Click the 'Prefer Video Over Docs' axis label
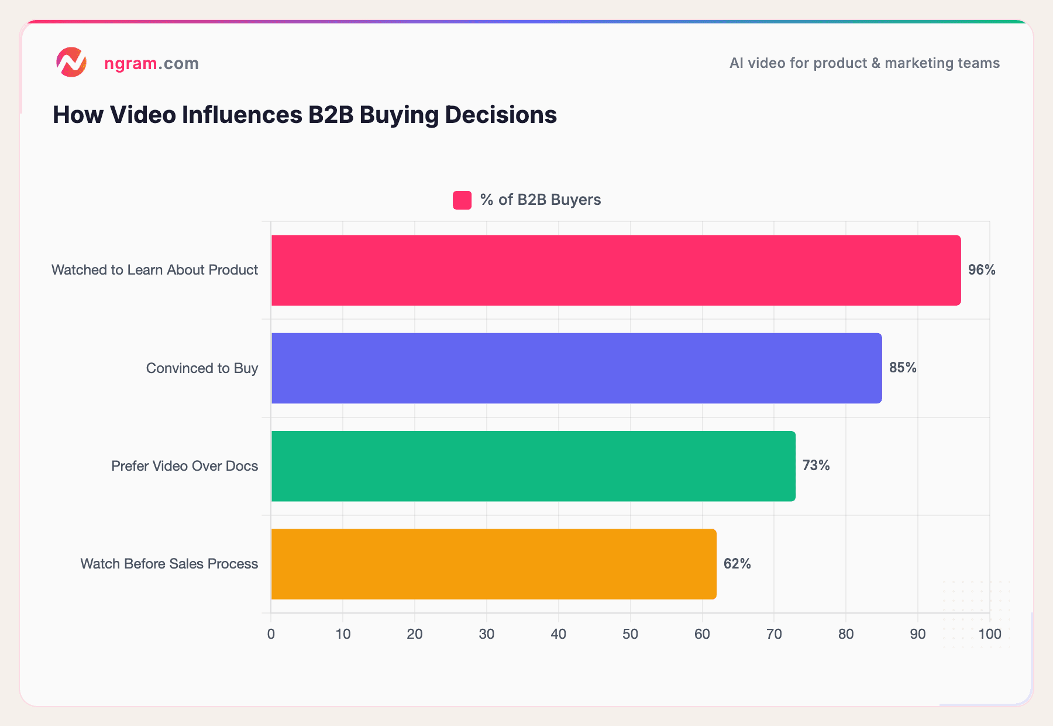Viewport: 1053px width, 726px height. click(184, 466)
